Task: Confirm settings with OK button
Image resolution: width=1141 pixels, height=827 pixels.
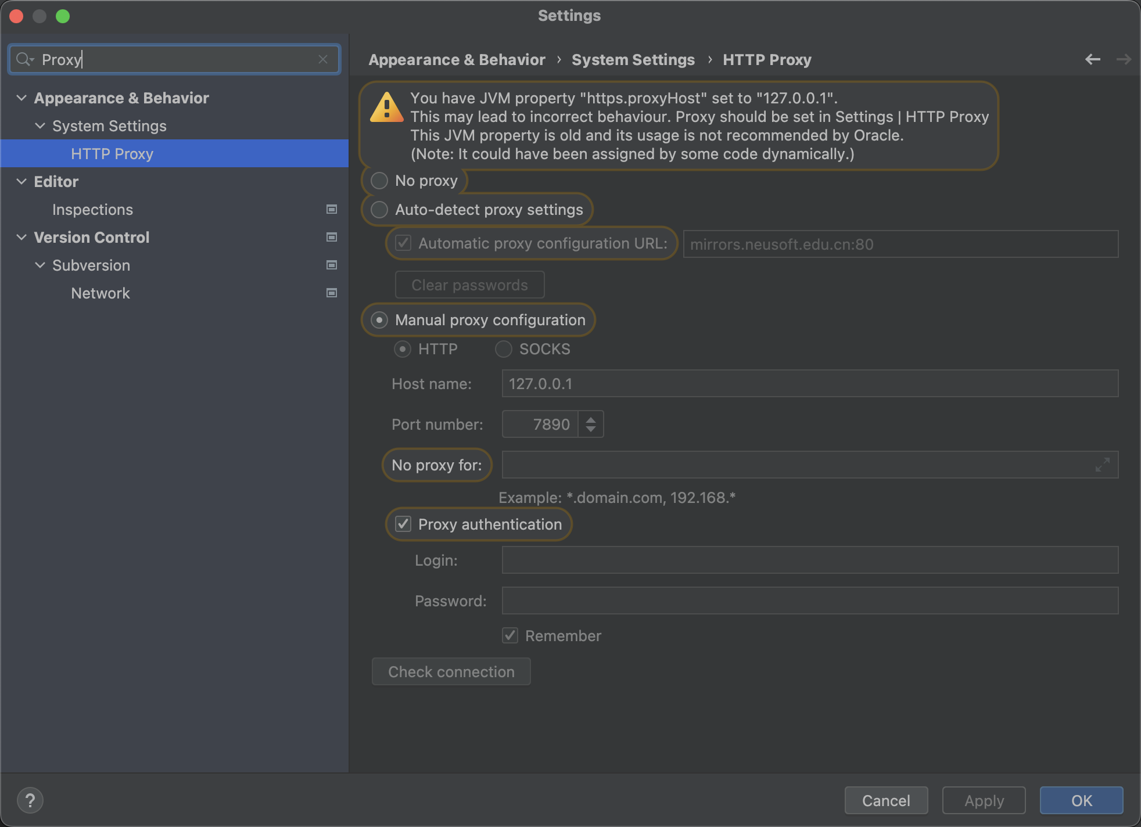Action: click(x=1081, y=800)
